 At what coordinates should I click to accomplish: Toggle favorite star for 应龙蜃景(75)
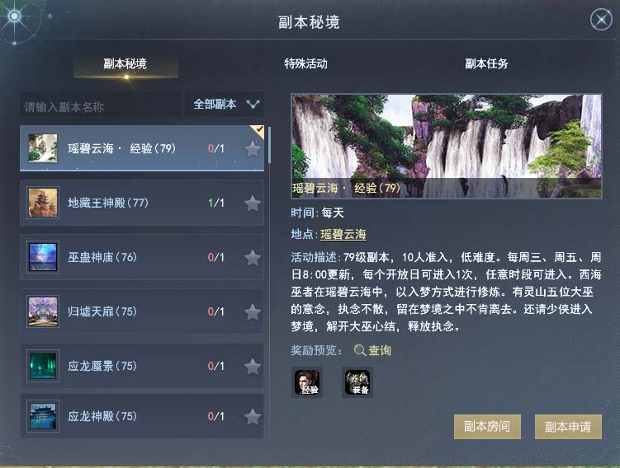point(253,367)
